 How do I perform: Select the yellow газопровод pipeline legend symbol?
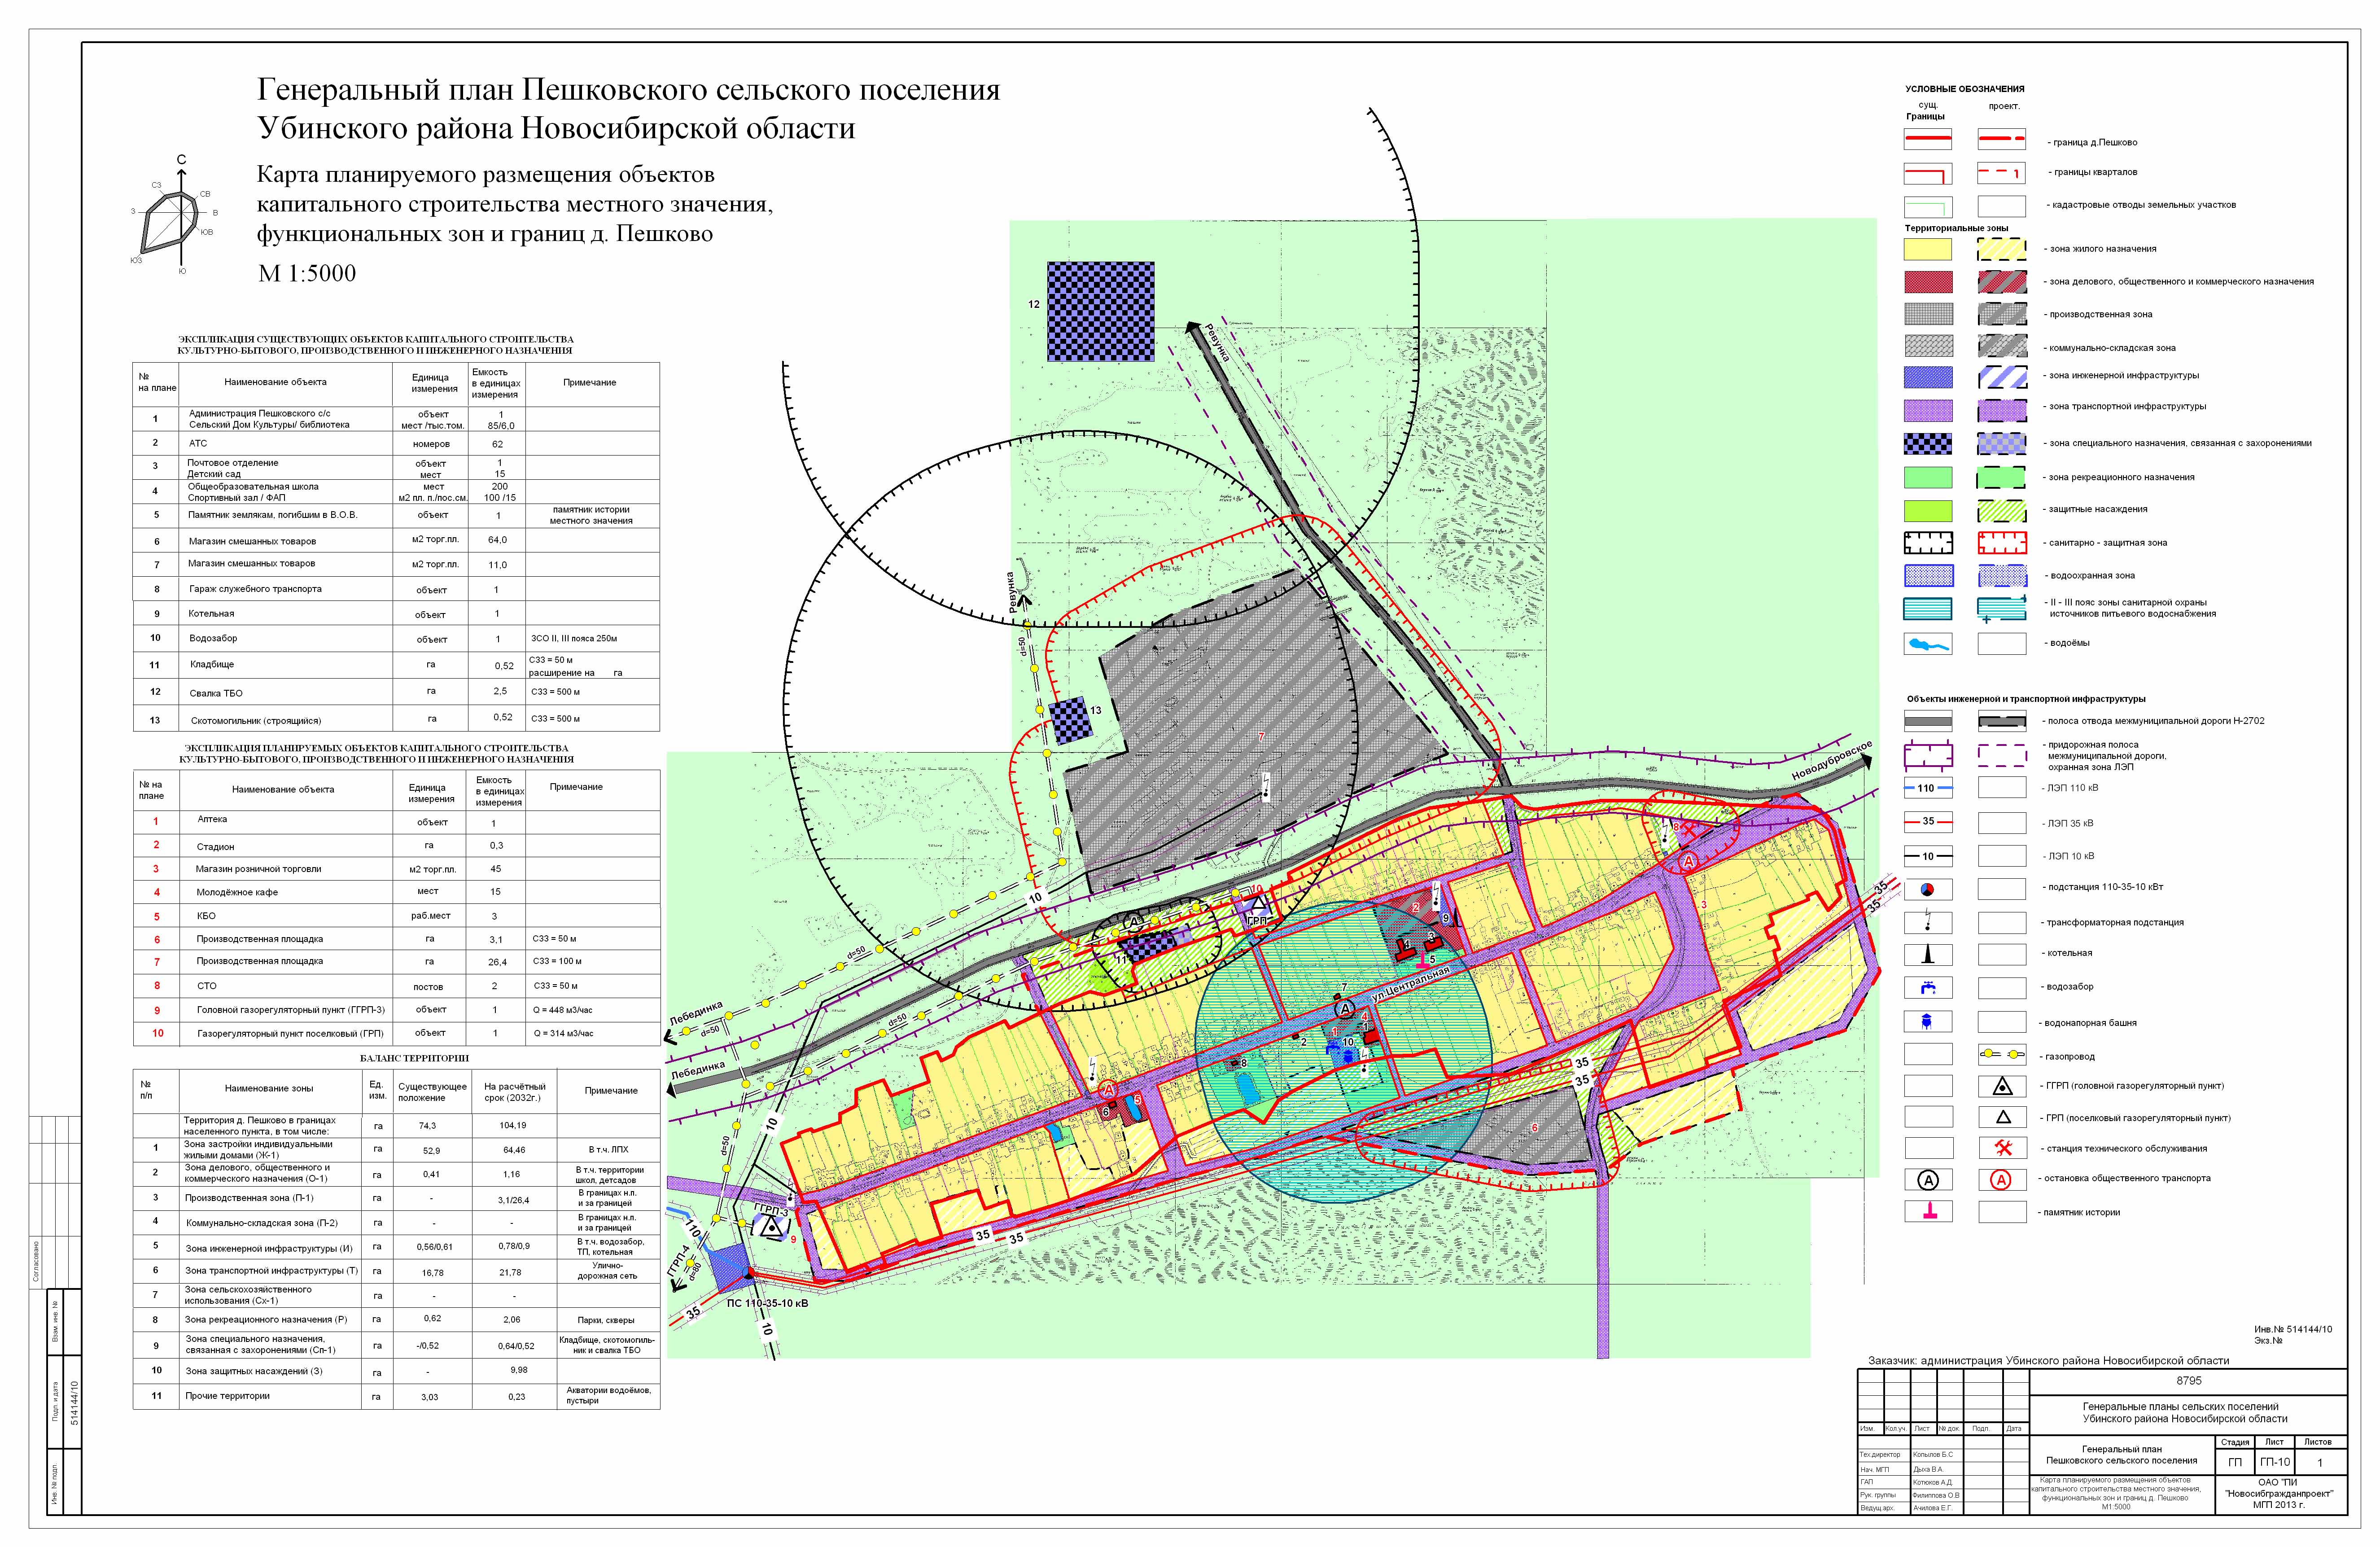pos(2002,1055)
